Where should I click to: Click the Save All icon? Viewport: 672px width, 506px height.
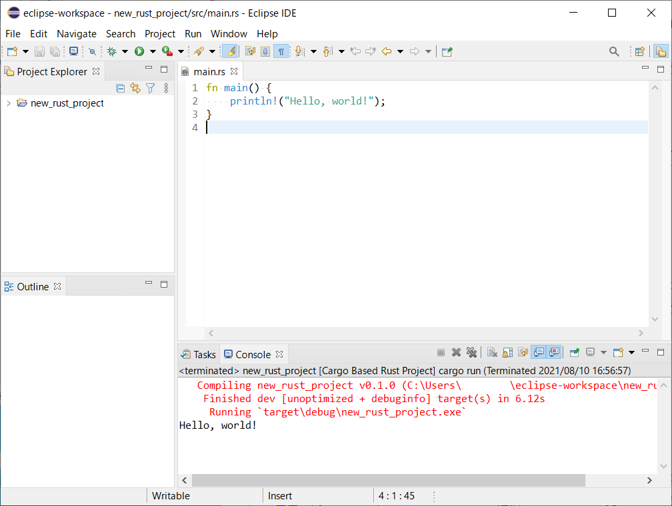click(x=55, y=51)
